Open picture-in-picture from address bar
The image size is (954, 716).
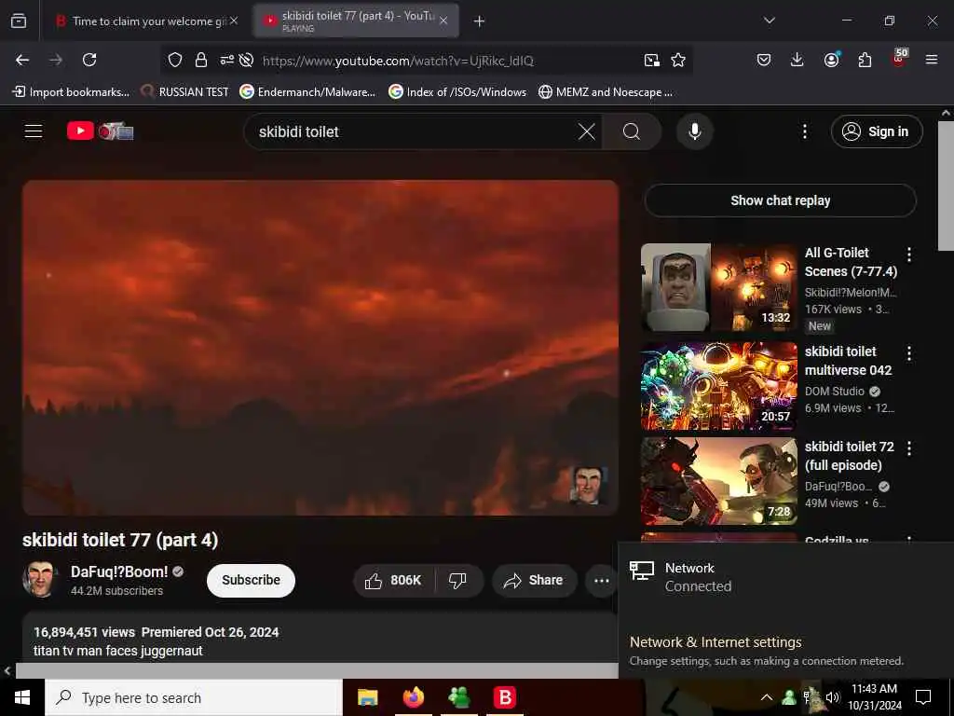tap(651, 60)
